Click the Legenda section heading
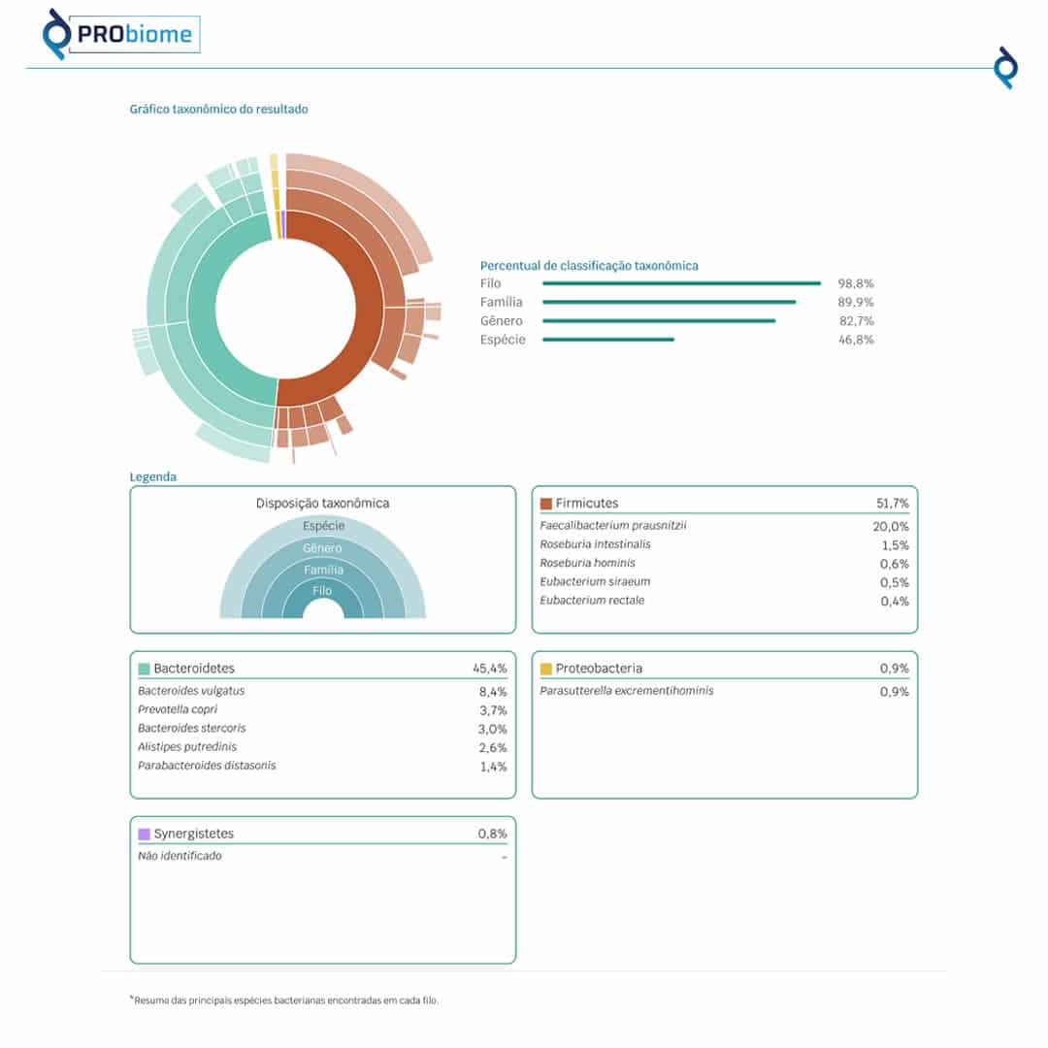The width and height of the screenshot is (1048, 1048). point(153,476)
